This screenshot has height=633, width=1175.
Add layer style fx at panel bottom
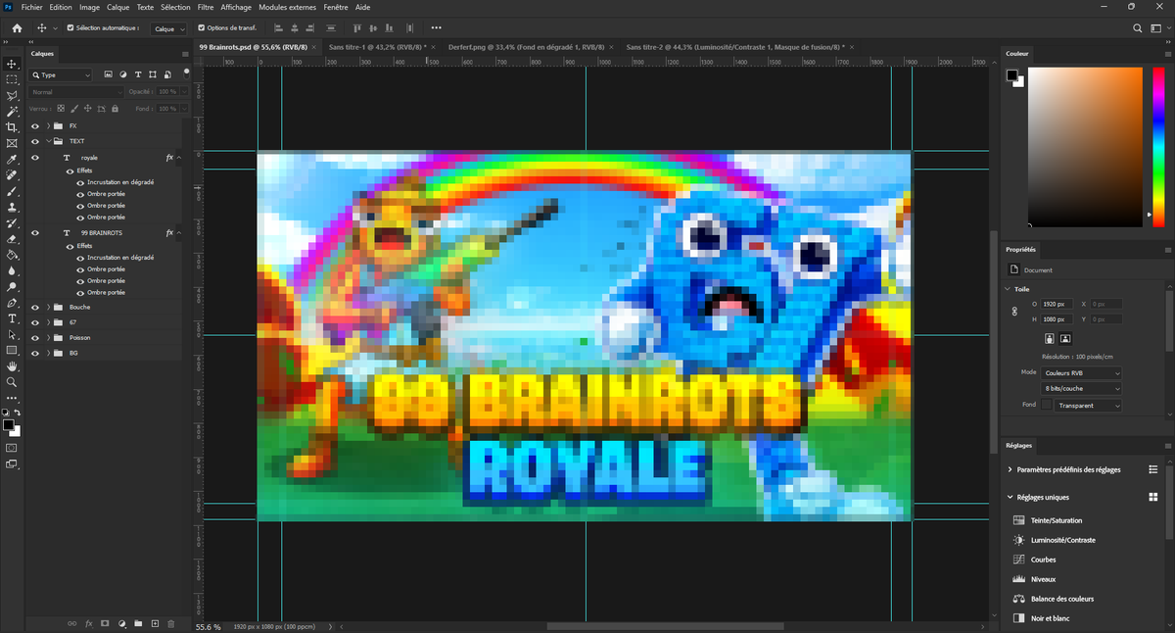coord(88,623)
